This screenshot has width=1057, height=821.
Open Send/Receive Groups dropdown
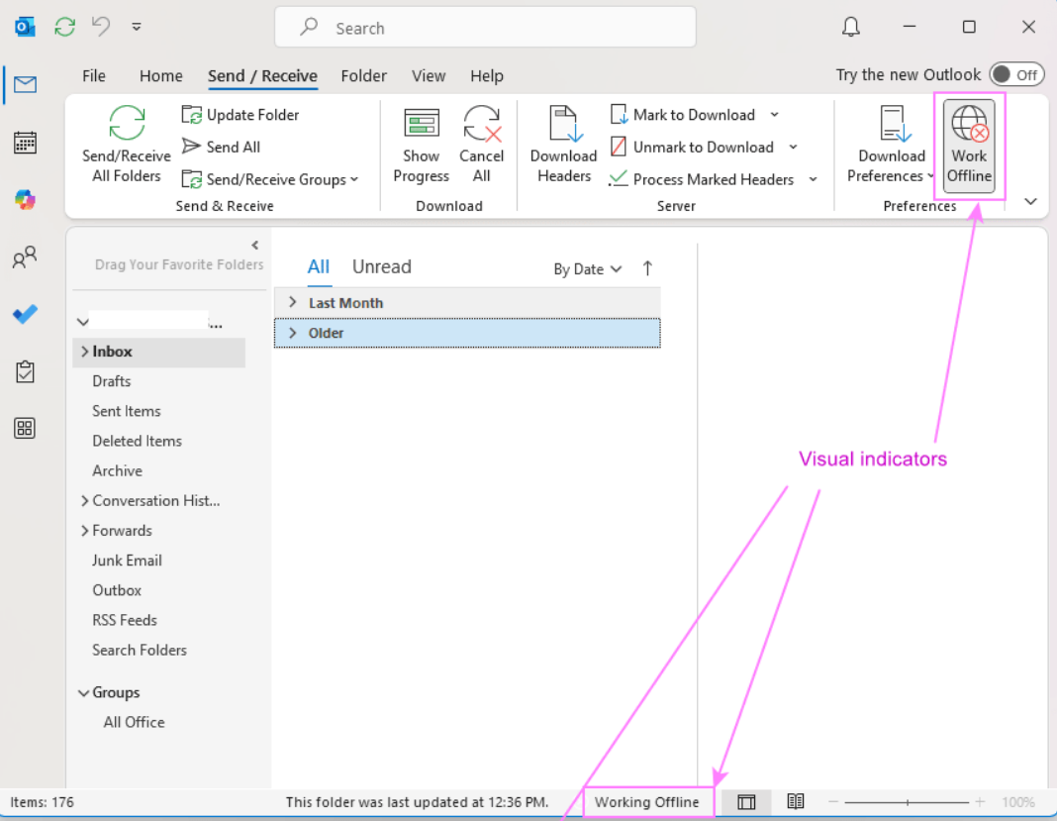(x=270, y=179)
